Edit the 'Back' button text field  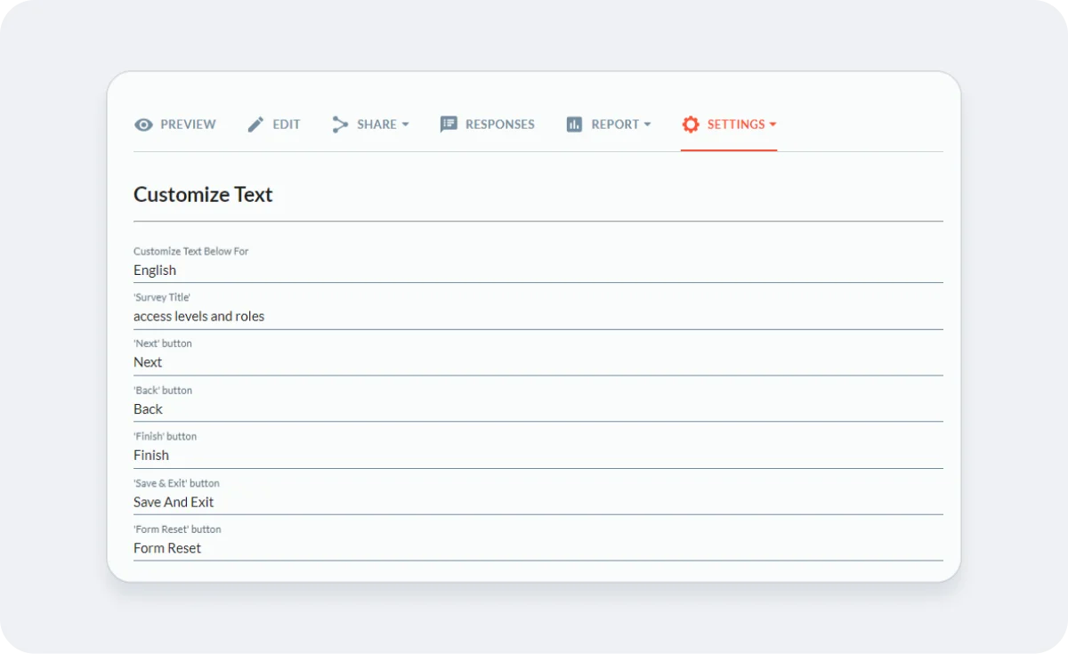pos(538,409)
